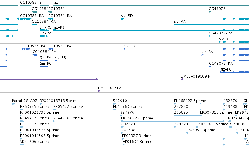Select transcript siz-RD label
The image size is (249, 146).
pyautogui.click(x=127, y=16)
